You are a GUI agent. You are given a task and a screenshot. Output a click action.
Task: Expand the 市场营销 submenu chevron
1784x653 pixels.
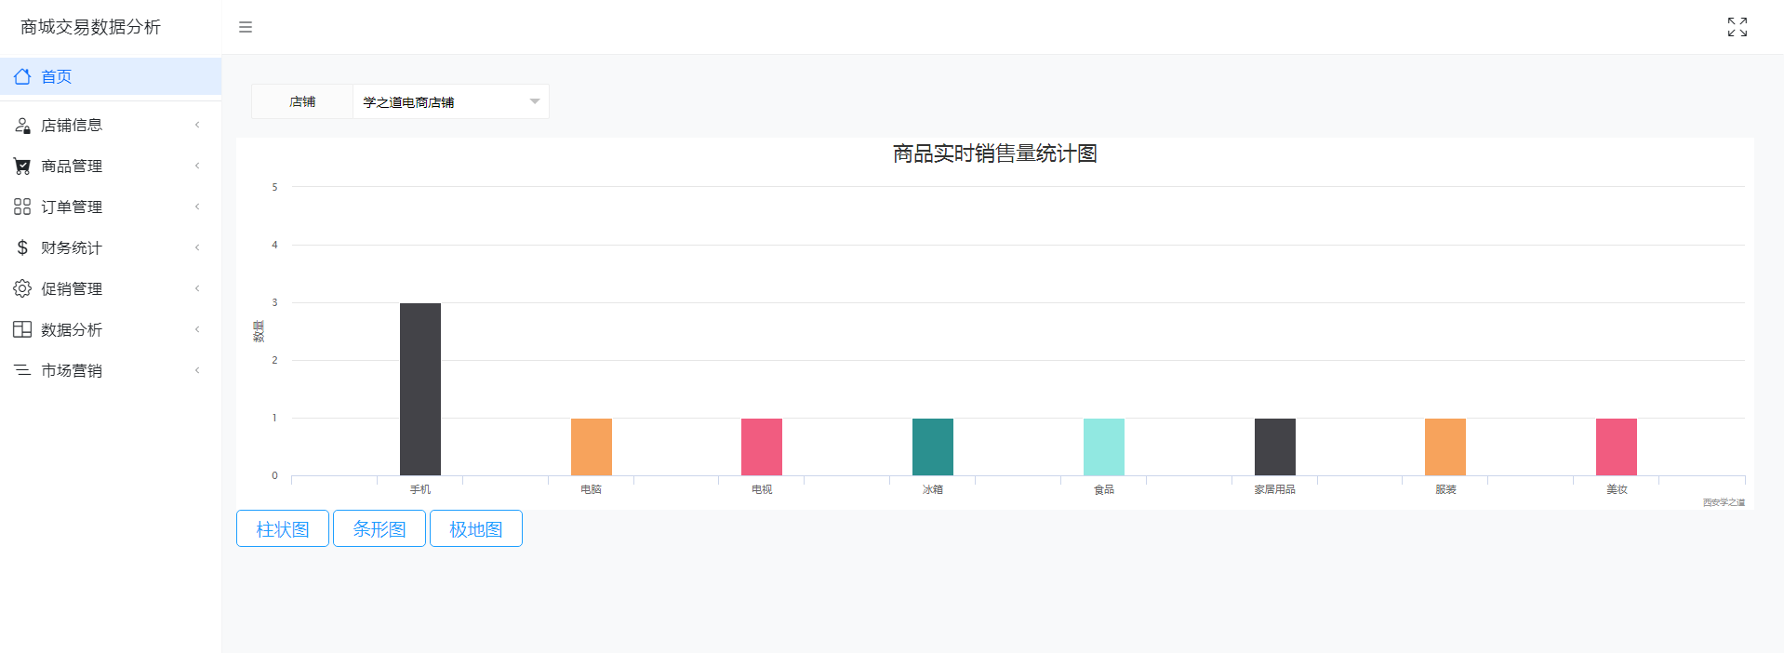click(197, 370)
